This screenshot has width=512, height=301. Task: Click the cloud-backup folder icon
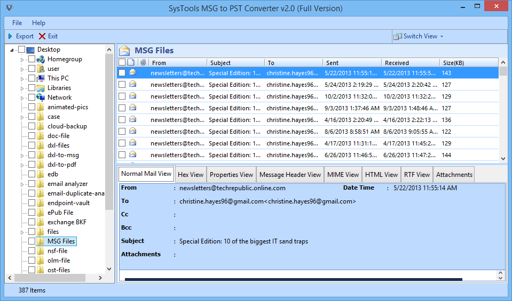(x=41, y=126)
